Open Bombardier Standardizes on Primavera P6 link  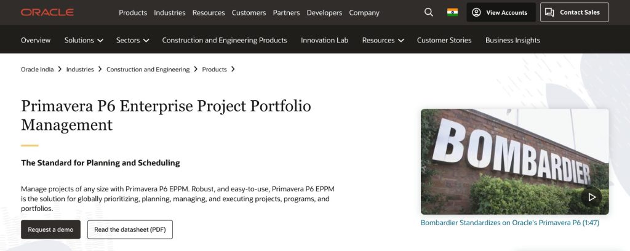coord(510,223)
